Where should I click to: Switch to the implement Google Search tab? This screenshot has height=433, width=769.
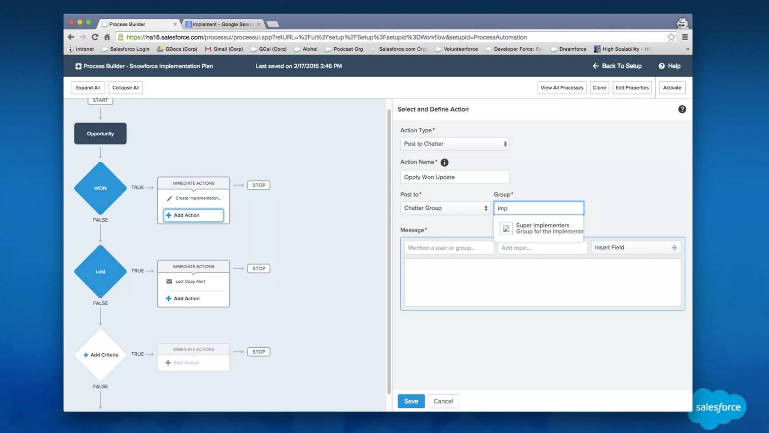222,24
